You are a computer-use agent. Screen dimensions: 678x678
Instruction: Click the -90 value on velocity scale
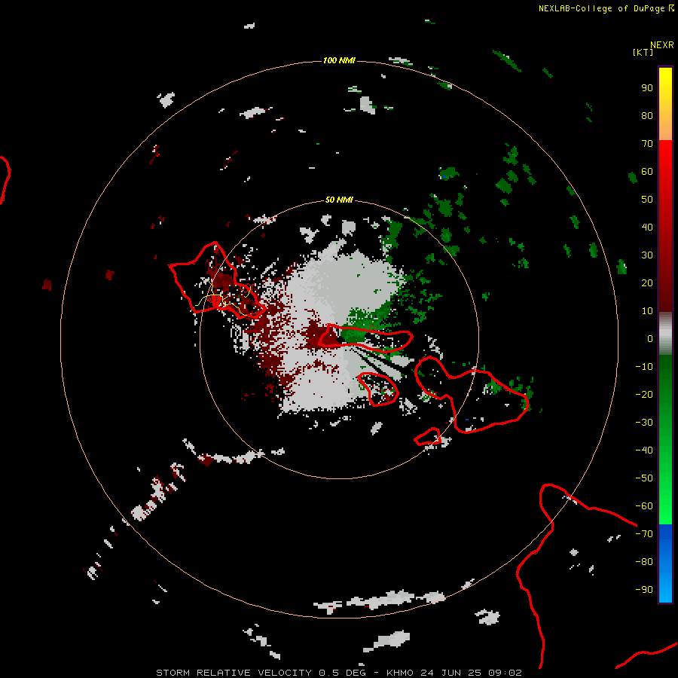tap(644, 590)
